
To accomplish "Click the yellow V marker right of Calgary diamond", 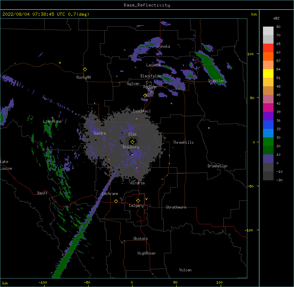I will pos(146,199).
